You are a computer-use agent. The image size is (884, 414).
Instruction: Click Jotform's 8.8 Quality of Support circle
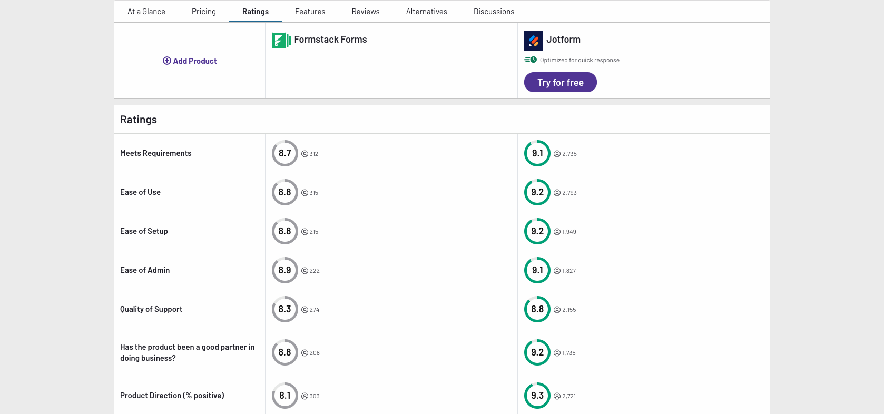tap(537, 309)
